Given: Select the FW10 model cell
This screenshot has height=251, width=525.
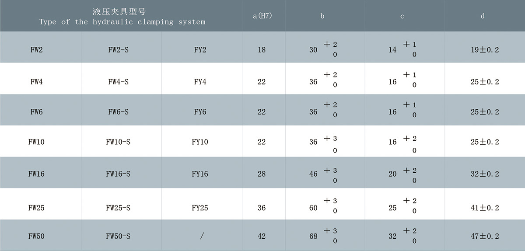Looking at the screenshot, I should pos(37,142).
